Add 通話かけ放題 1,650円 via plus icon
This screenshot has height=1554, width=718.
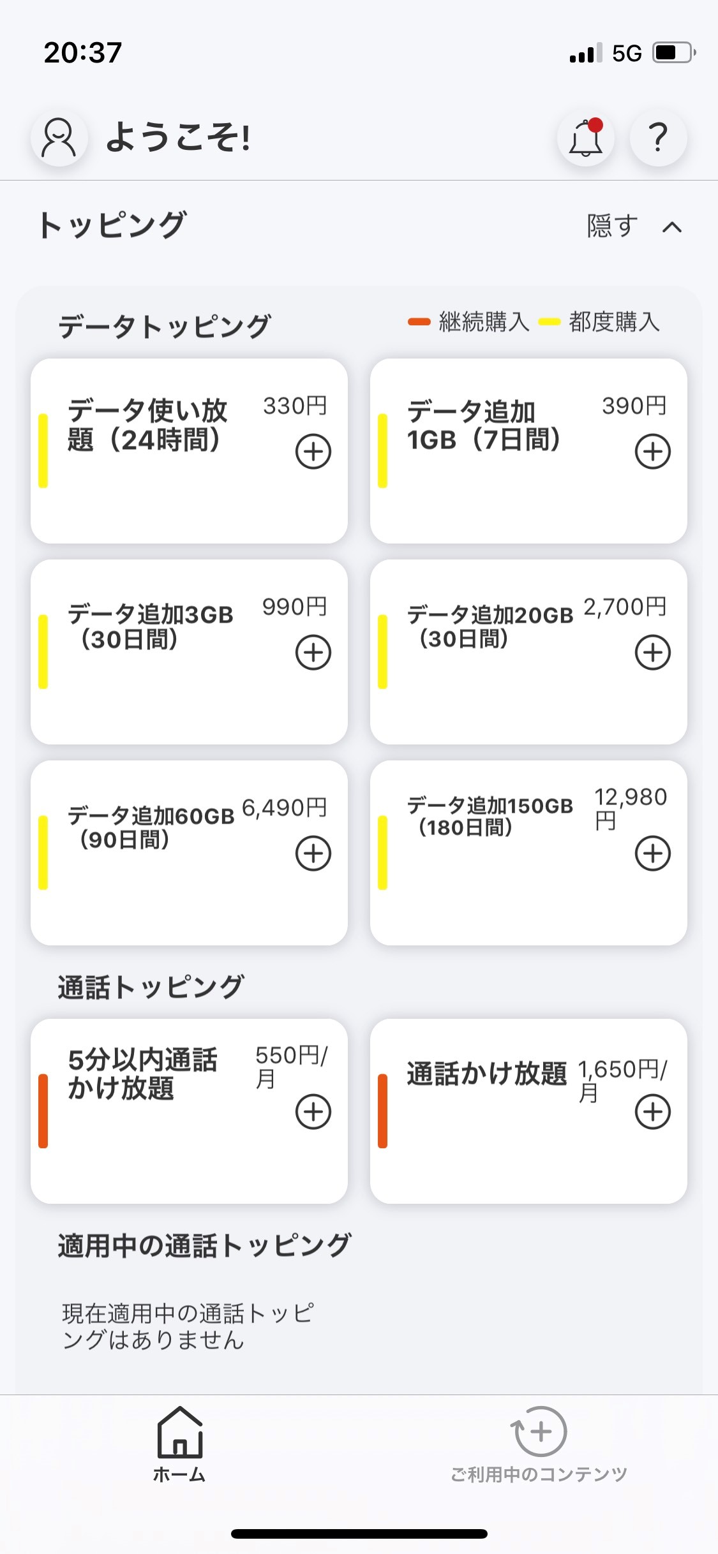653,1112
